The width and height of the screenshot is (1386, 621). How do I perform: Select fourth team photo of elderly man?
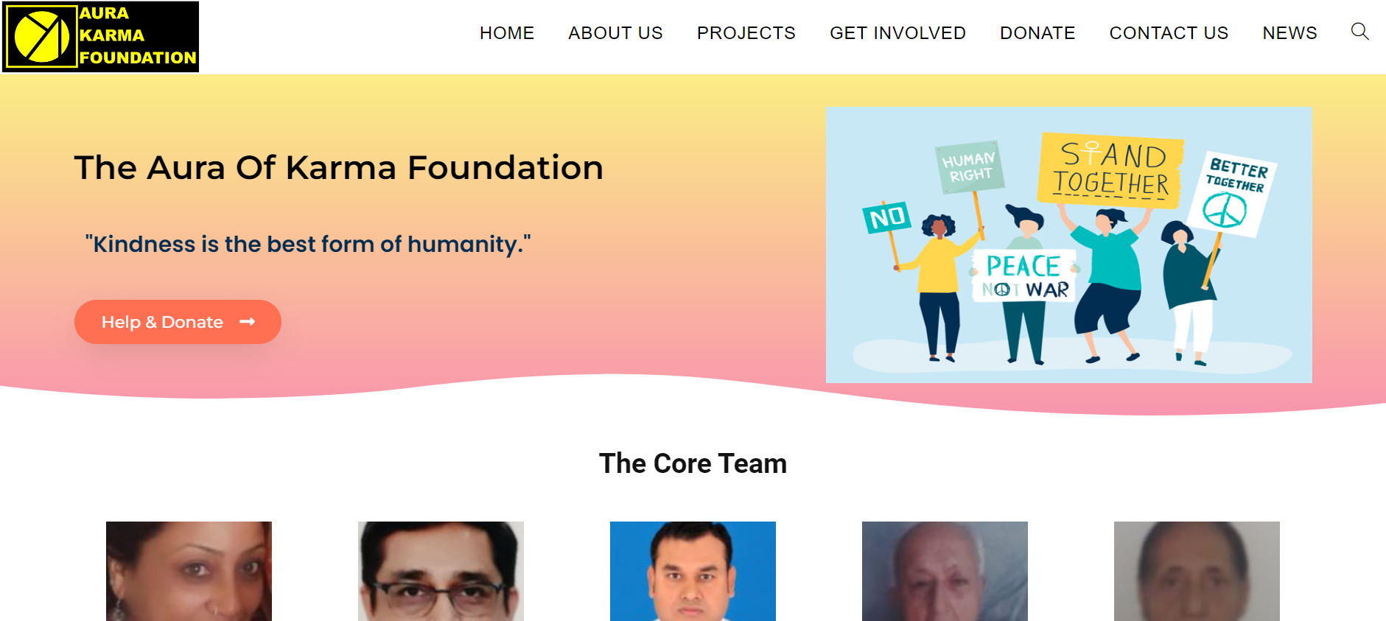click(x=945, y=571)
